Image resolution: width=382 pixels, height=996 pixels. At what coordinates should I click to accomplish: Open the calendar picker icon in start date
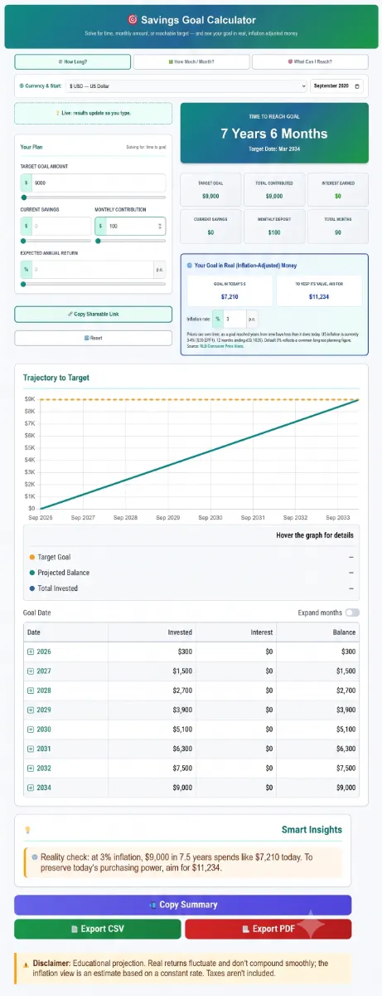pyautogui.click(x=357, y=85)
